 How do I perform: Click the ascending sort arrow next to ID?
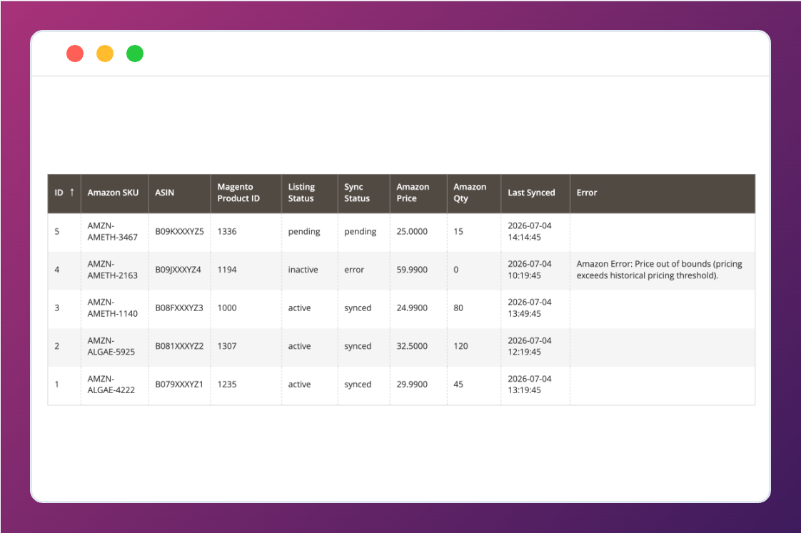(x=72, y=193)
